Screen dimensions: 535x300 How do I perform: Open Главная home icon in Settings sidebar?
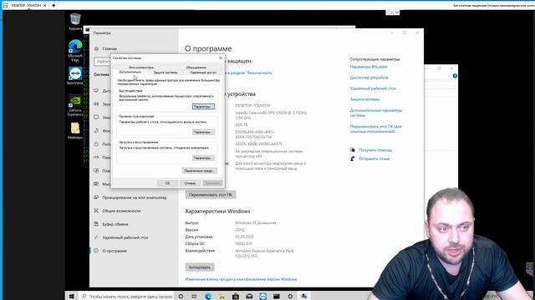pos(97,48)
